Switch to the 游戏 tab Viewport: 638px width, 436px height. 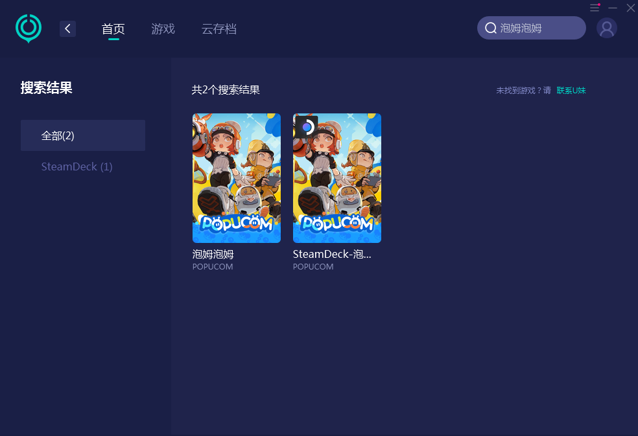pos(163,29)
